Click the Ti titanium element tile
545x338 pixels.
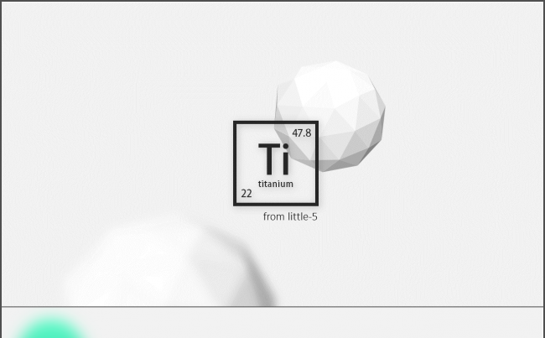(276, 164)
